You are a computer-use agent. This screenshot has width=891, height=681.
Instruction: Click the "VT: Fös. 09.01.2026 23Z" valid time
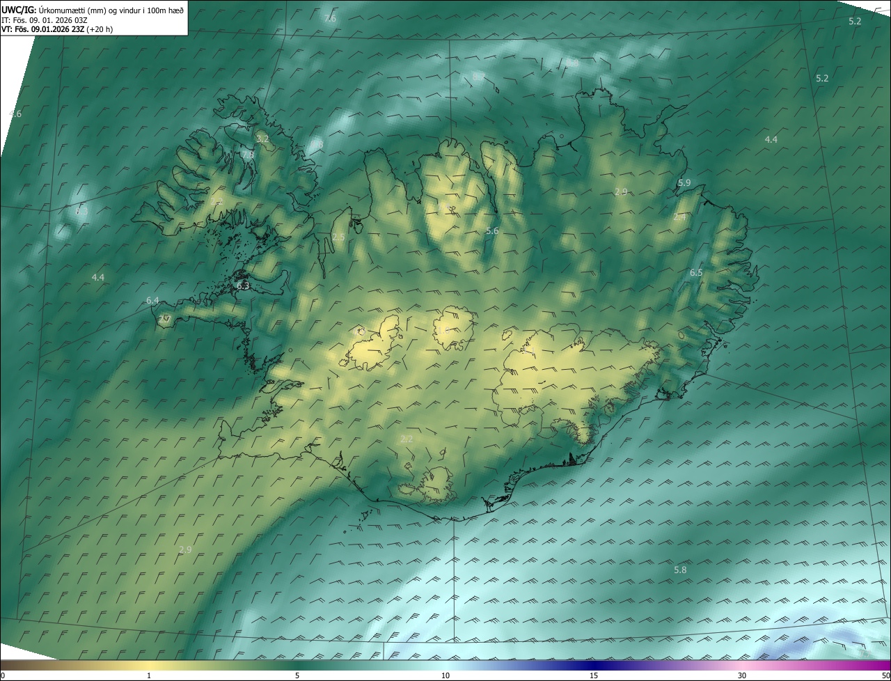pyautogui.click(x=43, y=29)
